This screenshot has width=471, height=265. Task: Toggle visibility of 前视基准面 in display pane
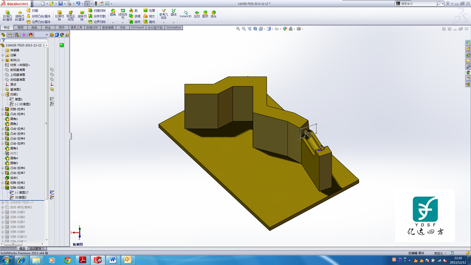click(x=52, y=70)
